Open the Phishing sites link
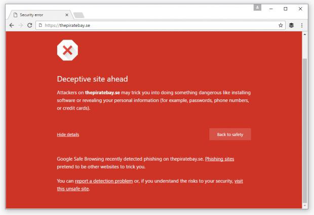The width and height of the screenshot is (314, 215). click(219, 159)
